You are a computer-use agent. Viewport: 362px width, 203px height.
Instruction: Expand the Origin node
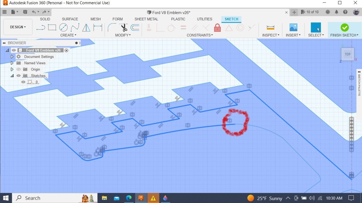pyautogui.click(x=12, y=69)
